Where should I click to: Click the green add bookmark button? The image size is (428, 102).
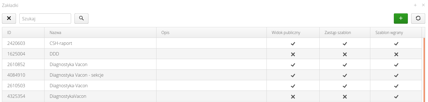coord(401,18)
